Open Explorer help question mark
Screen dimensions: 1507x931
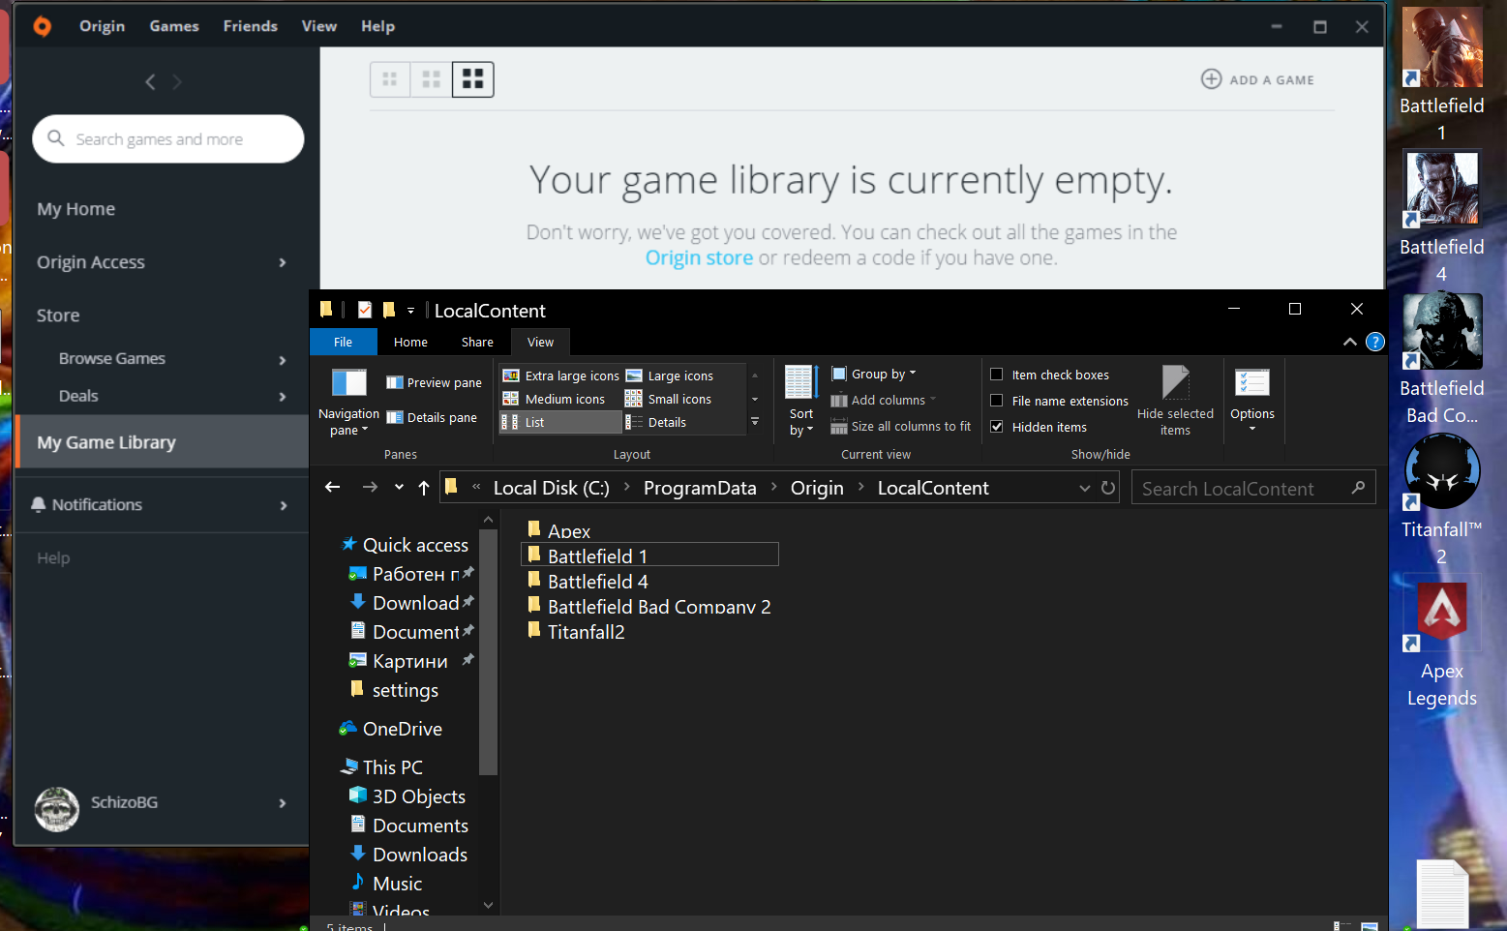click(1374, 342)
